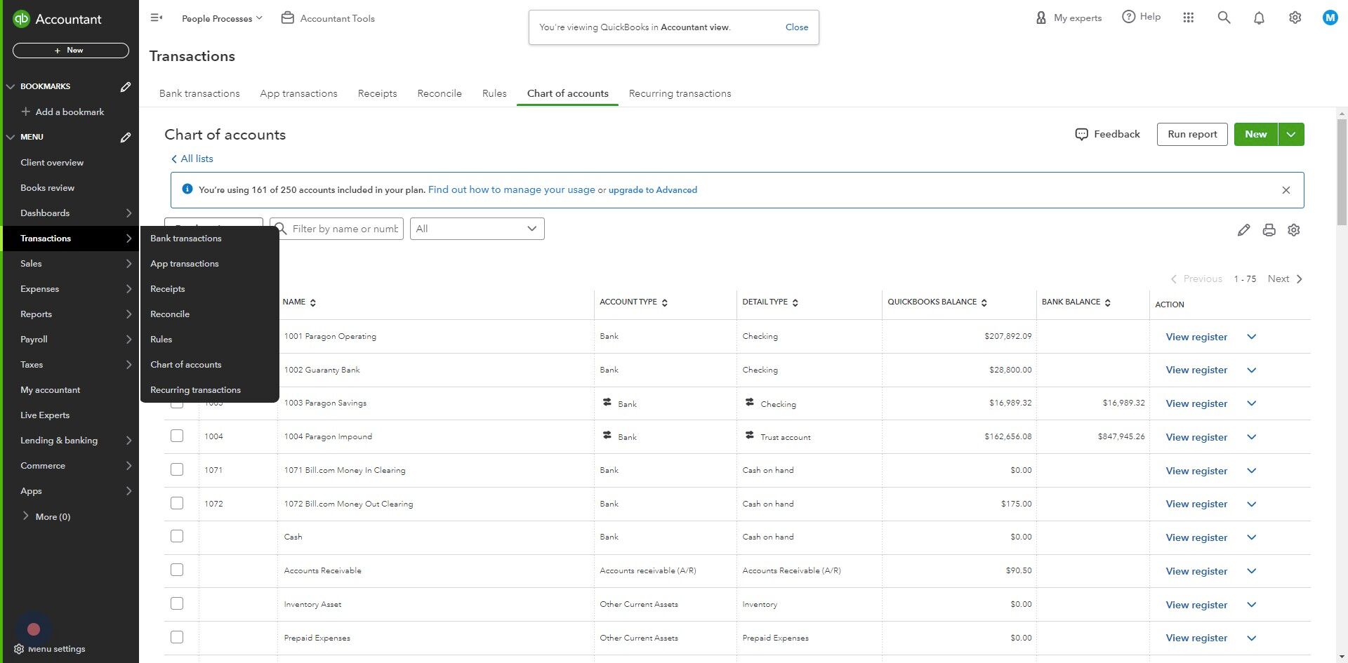The width and height of the screenshot is (1348, 663).
Task: Collapse the MENU section
Action: point(11,138)
